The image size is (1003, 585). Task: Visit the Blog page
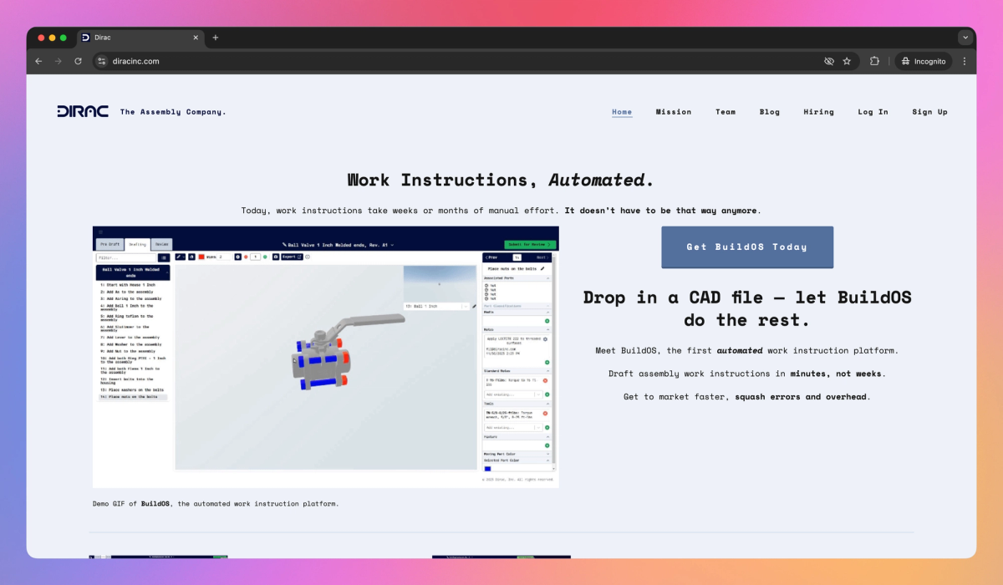770,112
